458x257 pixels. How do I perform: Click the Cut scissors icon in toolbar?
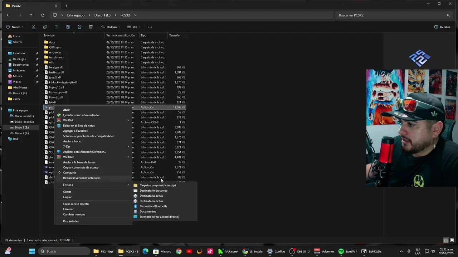click(34, 27)
